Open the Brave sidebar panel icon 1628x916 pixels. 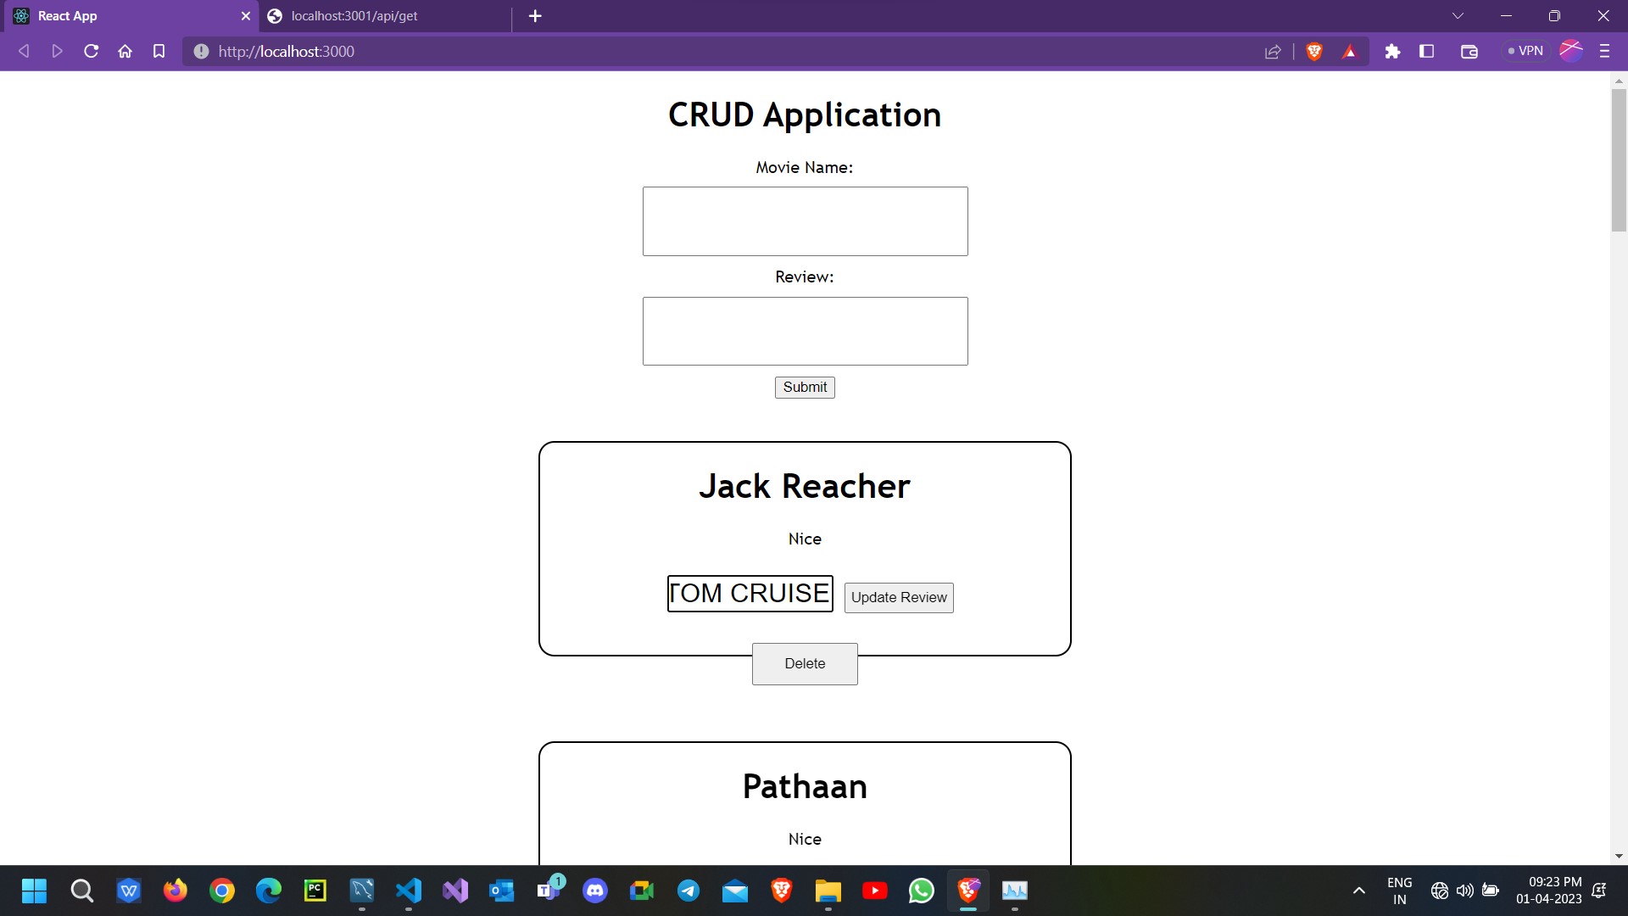[1427, 51]
